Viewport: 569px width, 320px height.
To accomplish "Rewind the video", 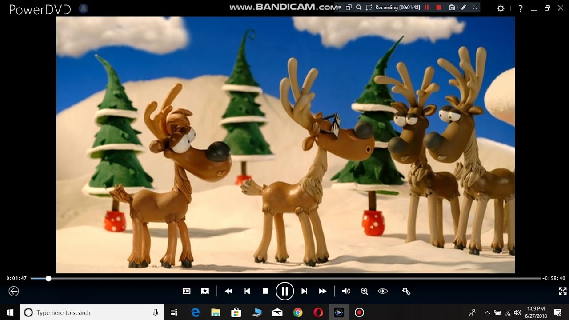I will click(x=228, y=291).
